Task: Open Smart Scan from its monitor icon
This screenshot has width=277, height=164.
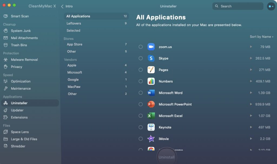Action: pos(6,16)
